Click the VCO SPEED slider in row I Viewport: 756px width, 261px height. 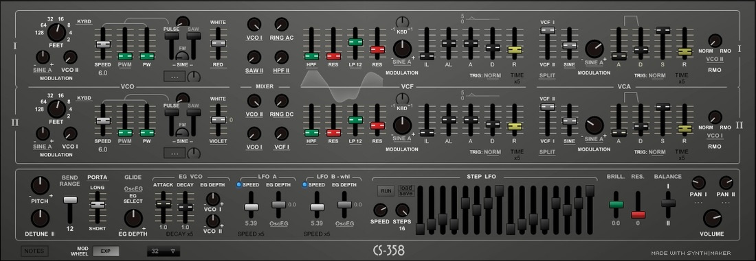point(102,45)
